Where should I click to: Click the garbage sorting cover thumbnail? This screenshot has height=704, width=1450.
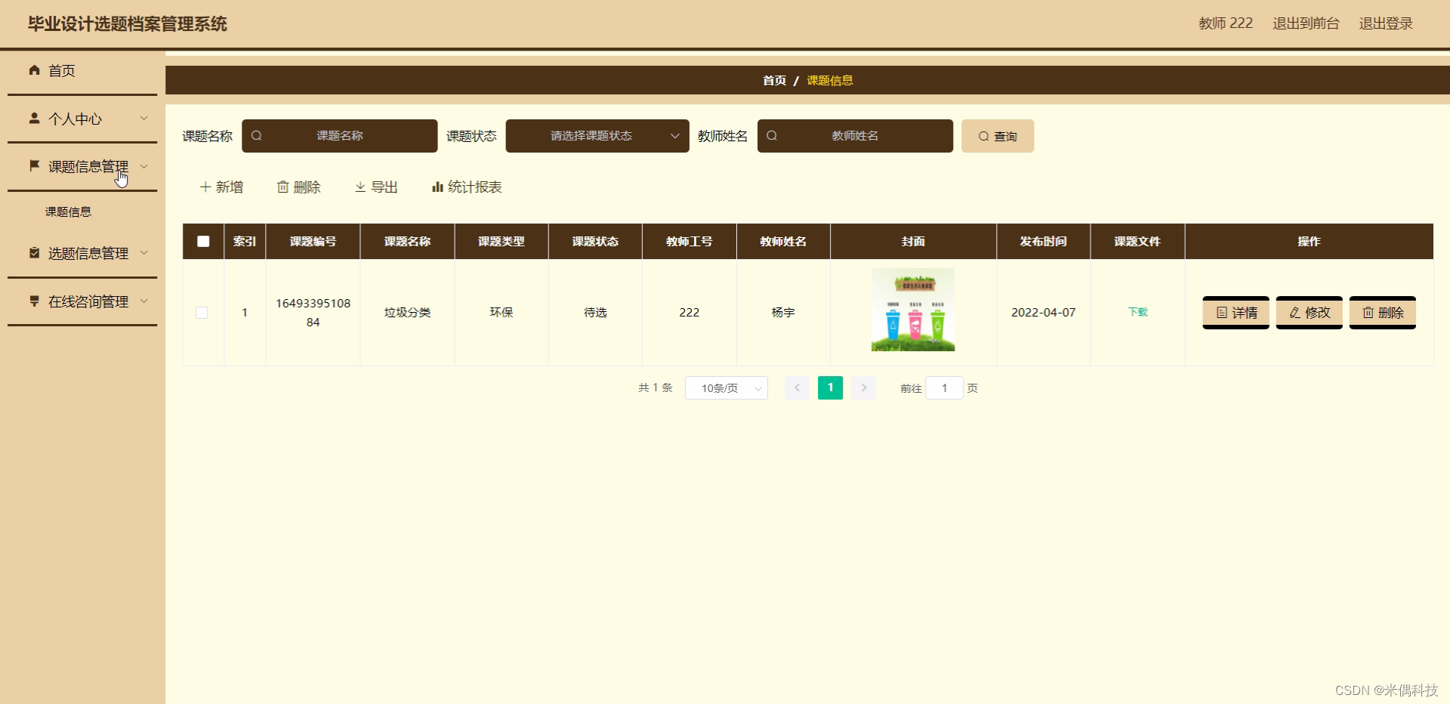pyautogui.click(x=913, y=310)
